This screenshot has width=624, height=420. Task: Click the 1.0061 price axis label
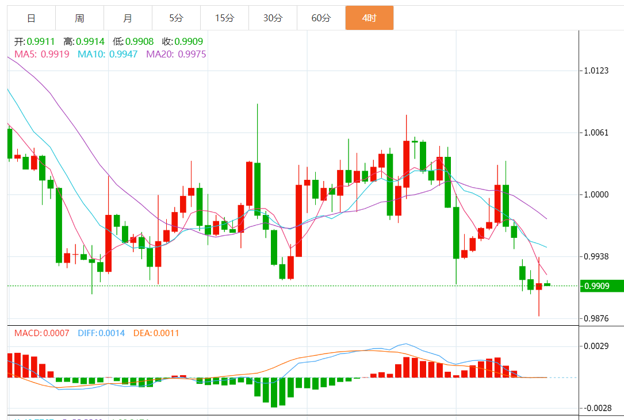[x=596, y=133]
